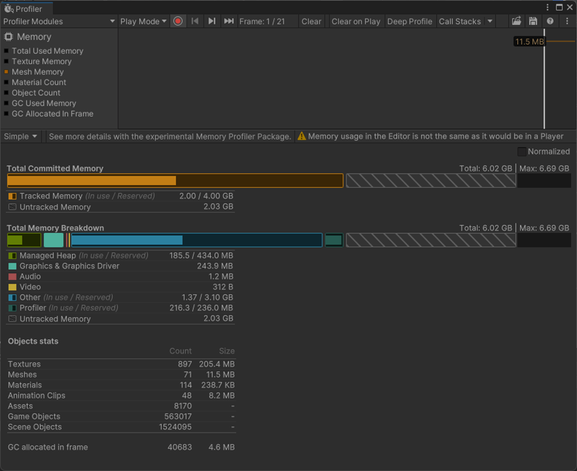Click the Memory module chip icon
The image size is (577, 471).
8,37
